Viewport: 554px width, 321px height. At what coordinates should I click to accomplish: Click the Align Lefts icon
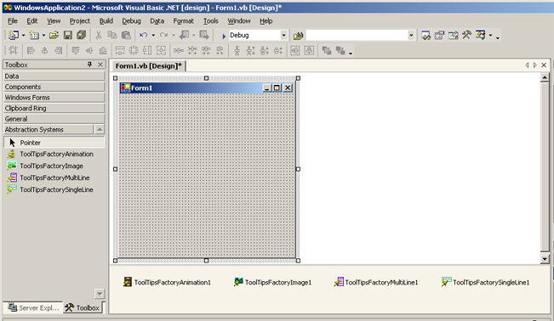coord(31,51)
